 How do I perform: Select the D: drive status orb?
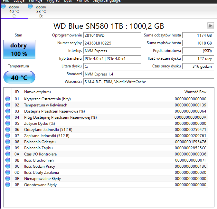click(x=31, y=7)
